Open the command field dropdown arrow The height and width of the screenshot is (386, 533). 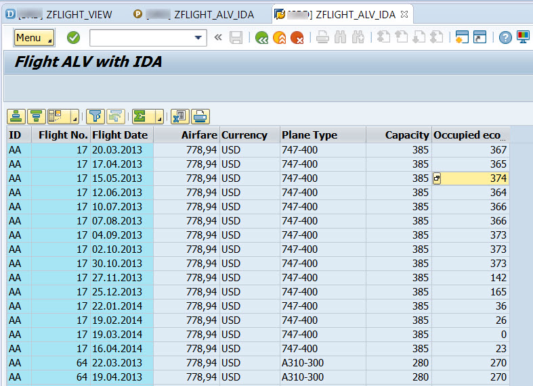click(x=198, y=38)
